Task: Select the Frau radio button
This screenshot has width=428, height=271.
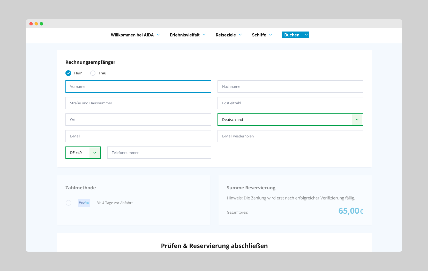Action: point(93,73)
